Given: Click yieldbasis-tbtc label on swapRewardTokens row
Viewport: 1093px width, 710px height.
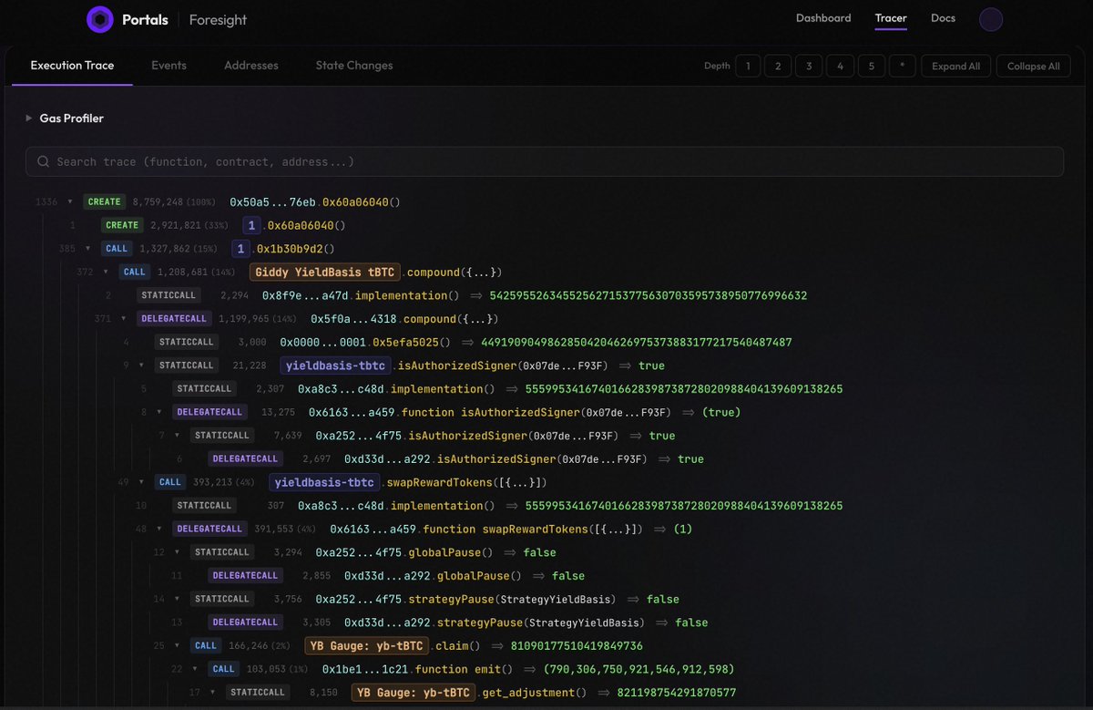Looking at the screenshot, I should 326,482.
